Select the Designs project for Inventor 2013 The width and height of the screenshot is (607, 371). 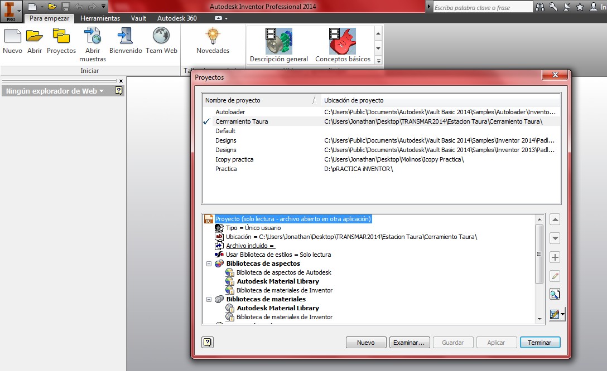pyautogui.click(x=381, y=150)
